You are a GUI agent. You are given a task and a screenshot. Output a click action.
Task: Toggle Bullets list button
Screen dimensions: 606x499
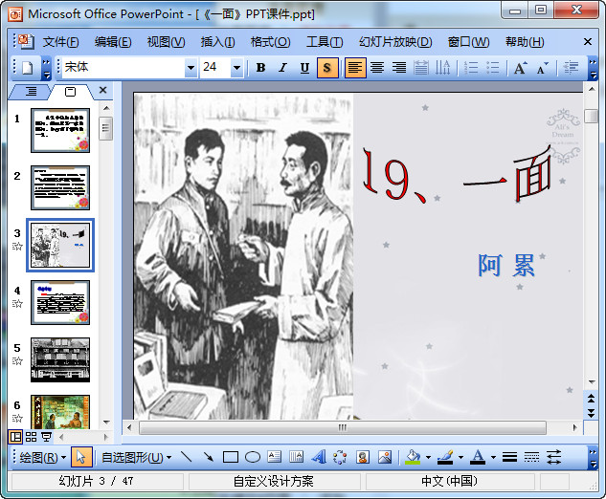coord(493,68)
